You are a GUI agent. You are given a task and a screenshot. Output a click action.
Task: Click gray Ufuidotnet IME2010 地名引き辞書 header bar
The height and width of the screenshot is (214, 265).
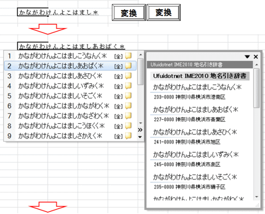coord(200,65)
